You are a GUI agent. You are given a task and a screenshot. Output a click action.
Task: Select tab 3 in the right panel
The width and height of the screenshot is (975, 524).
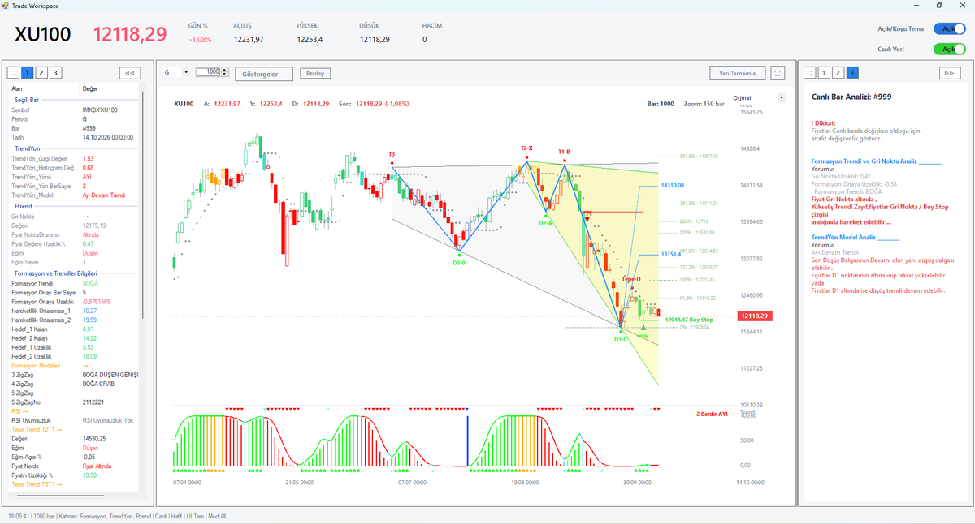[x=851, y=73]
